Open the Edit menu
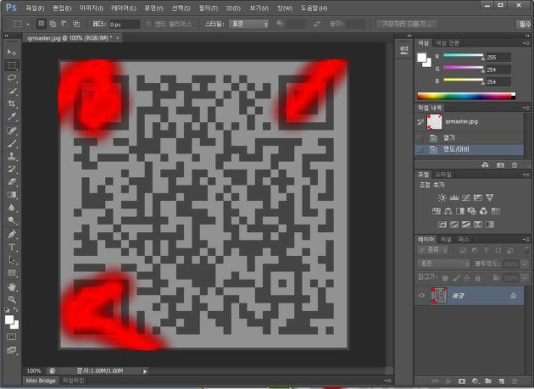Screen dimensions: 534x389 coord(62,8)
